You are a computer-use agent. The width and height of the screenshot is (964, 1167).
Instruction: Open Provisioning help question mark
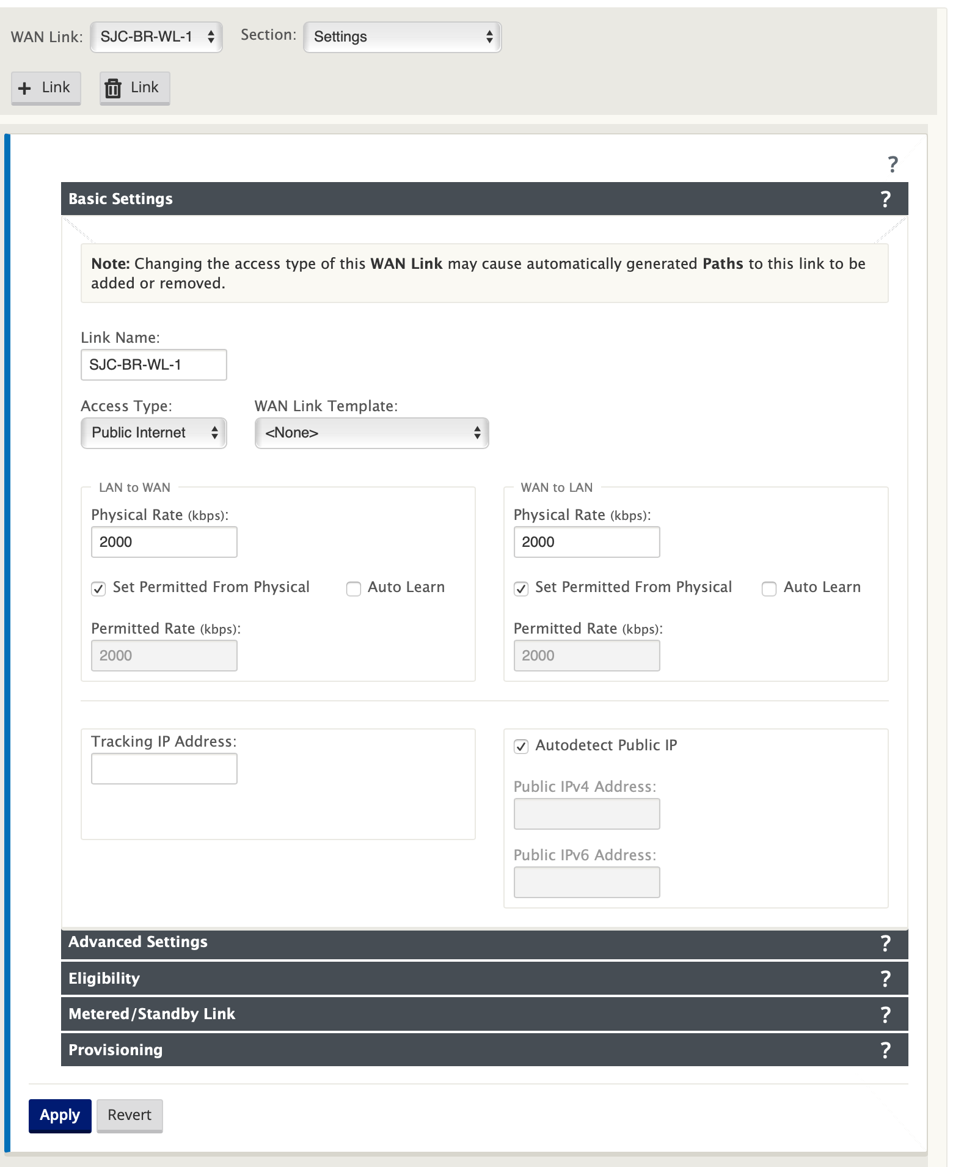(885, 1050)
